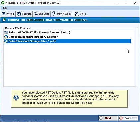140x122 pixels.
Task: Close the window with title bar X
Action: tap(135, 3)
